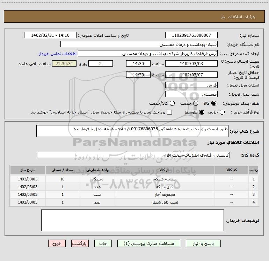The image size is (269, 261).
Task: Click the response deadline date 1402/03/03 field
Action: point(191,63)
